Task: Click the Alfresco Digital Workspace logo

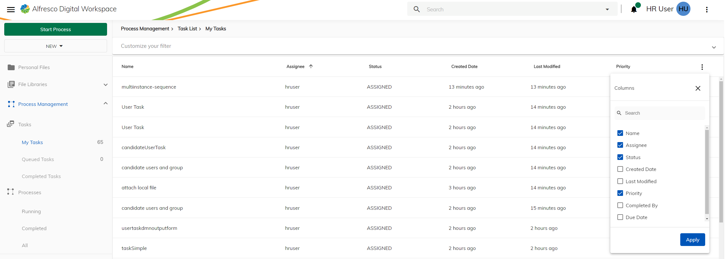Action: (25, 8)
